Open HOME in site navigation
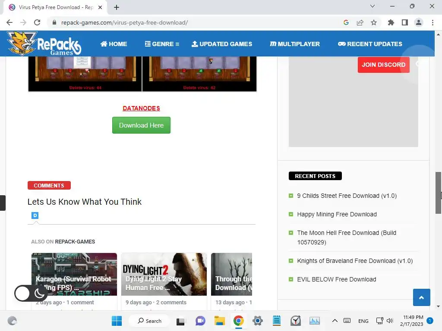Screen dimensions: 442x331 tap(114, 44)
